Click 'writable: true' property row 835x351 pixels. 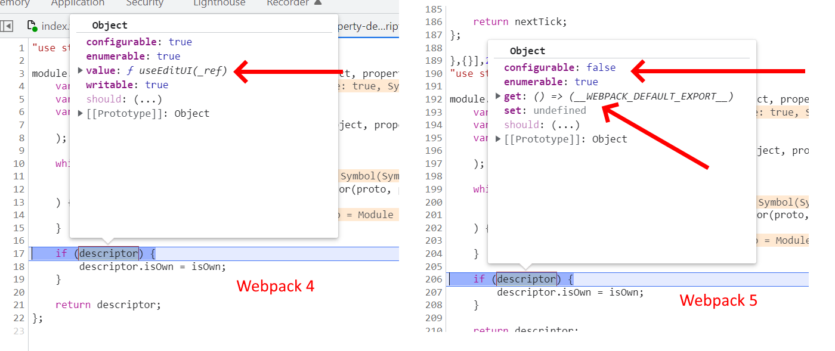coord(127,85)
